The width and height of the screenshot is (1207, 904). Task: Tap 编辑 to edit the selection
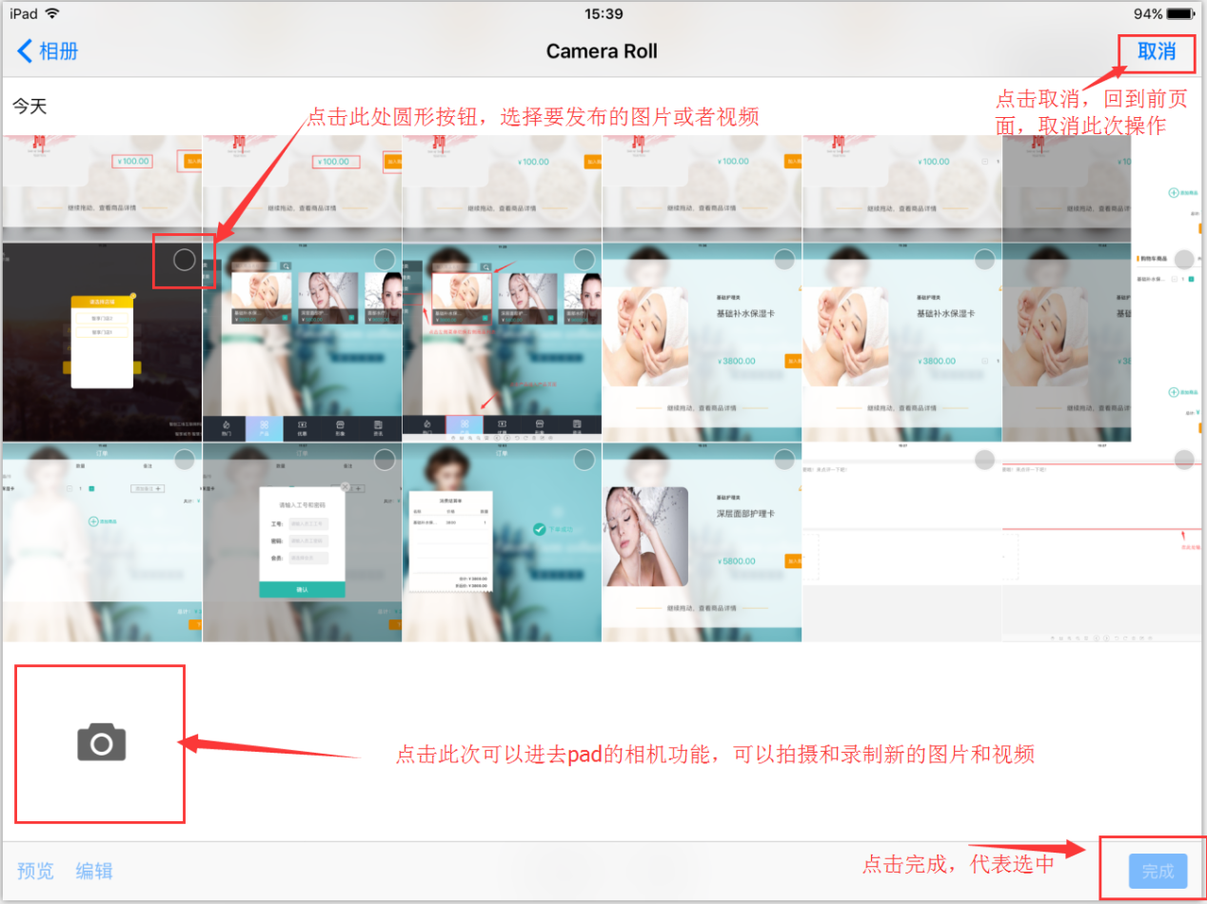coord(94,871)
